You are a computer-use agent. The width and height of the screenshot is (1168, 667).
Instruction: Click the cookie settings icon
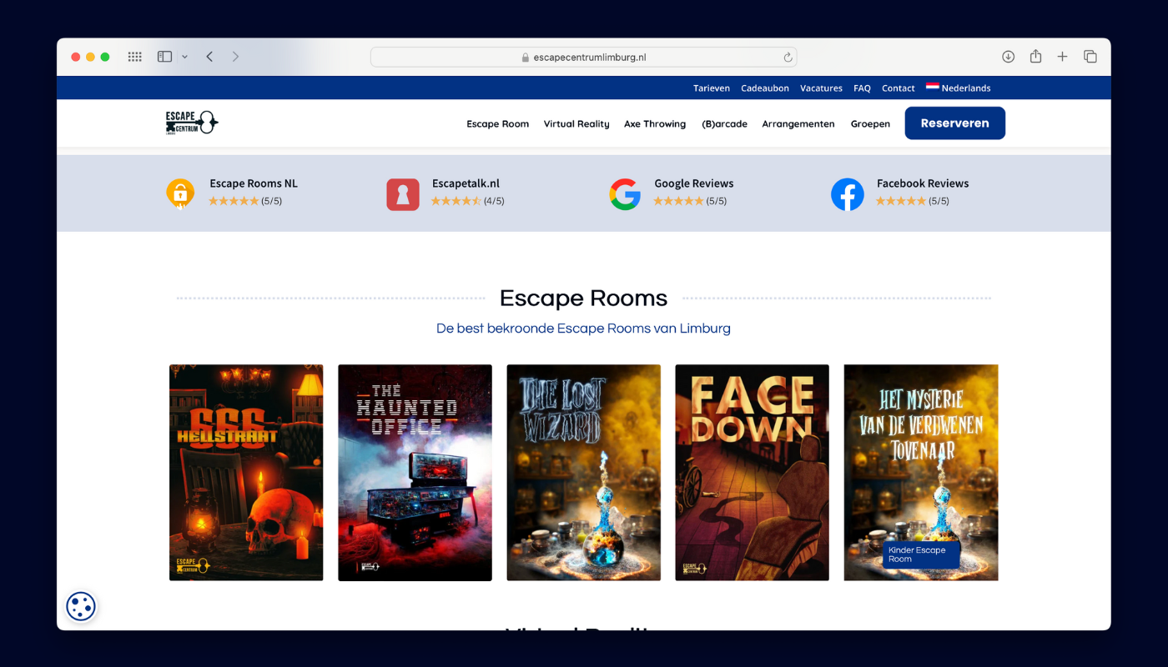[x=81, y=606]
